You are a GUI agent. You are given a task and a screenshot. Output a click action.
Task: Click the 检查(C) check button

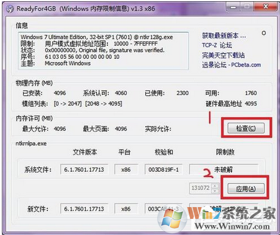(x=246, y=128)
